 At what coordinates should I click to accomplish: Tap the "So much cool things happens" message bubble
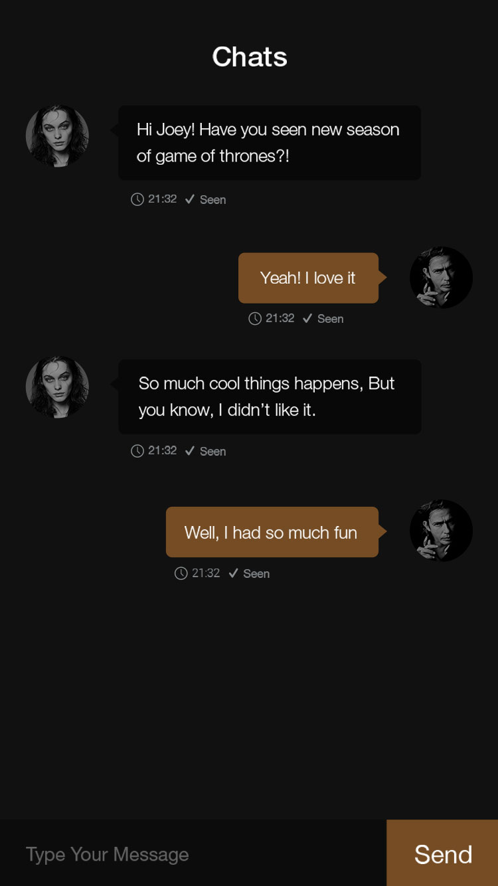pos(269,397)
